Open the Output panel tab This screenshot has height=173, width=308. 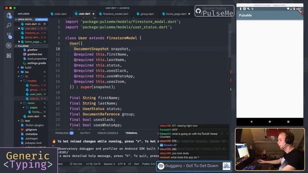[x=85, y=133]
